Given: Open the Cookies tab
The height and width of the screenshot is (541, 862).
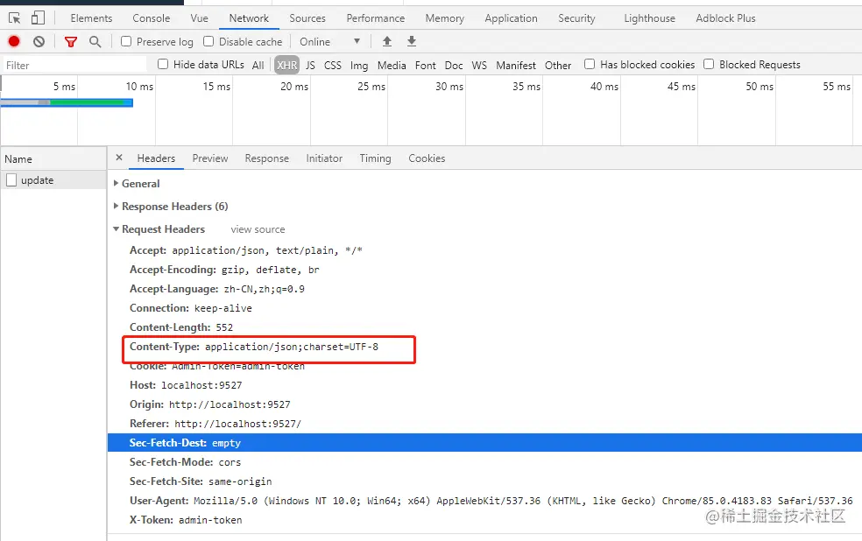Looking at the screenshot, I should (427, 158).
